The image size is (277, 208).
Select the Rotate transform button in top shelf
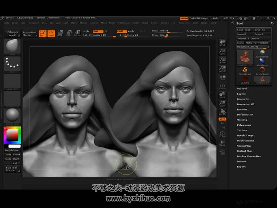[77, 33]
